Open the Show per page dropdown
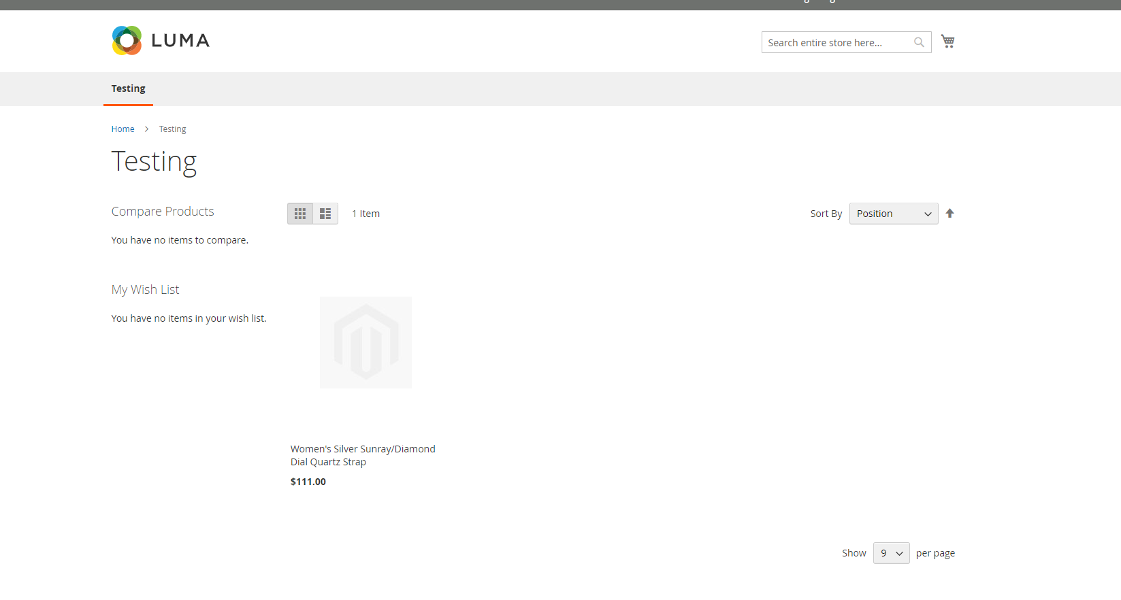Screen dimensions: 1121x600 coord(891,553)
